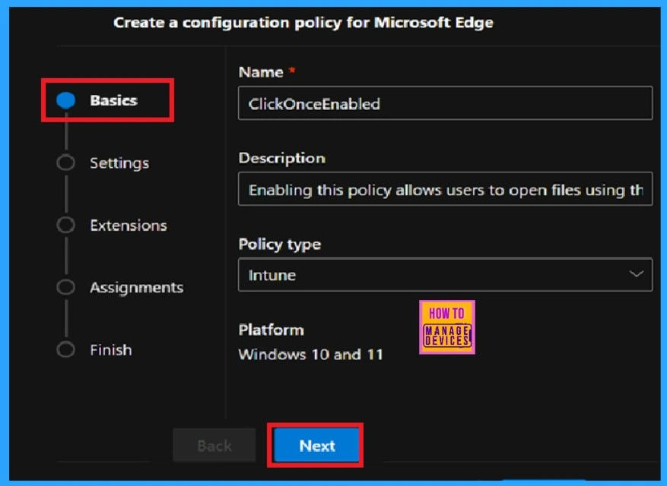
Task: Click the Windows 10 and 11 platform text
Action: click(311, 355)
